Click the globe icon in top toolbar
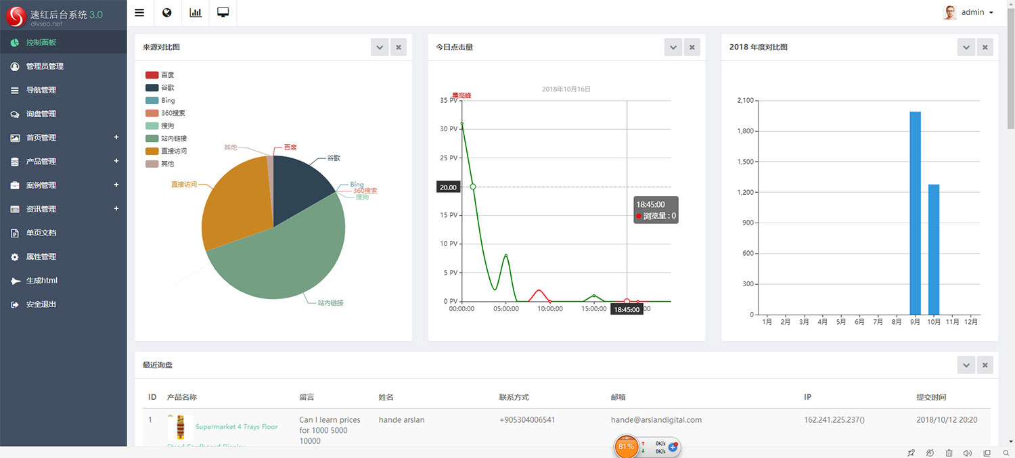This screenshot has height=458, width=1015. click(167, 13)
